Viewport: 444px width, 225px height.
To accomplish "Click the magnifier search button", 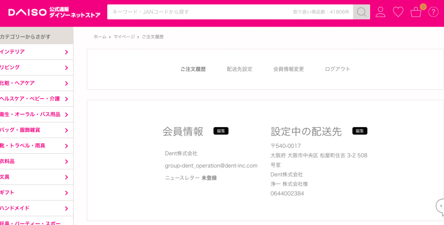I will pyautogui.click(x=361, y=12).
